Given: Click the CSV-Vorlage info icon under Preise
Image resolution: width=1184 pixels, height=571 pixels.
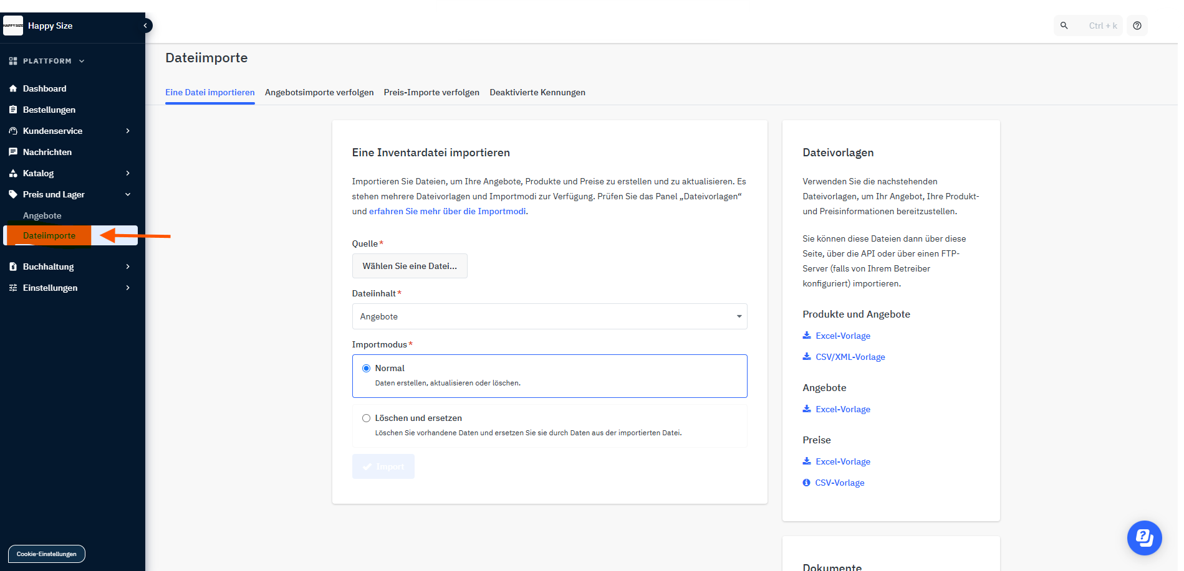Looking at the screenshot, I should [806, 483].
